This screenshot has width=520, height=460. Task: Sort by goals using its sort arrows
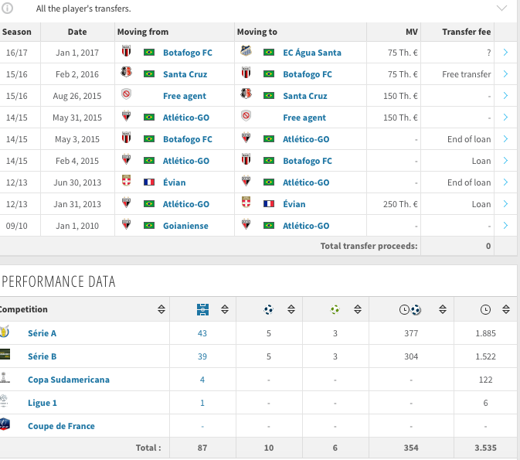291,309
